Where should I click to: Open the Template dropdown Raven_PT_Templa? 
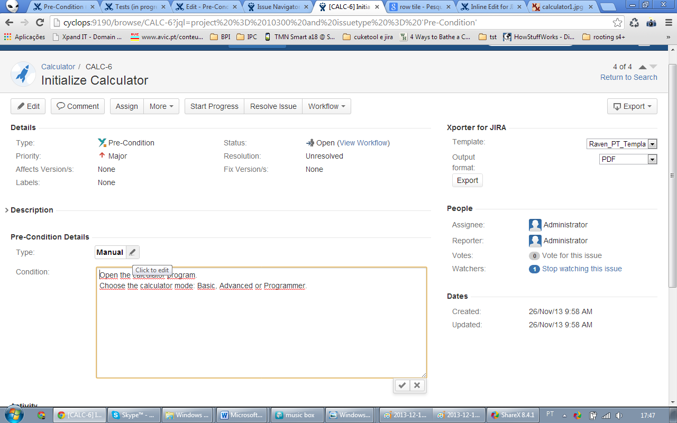621,144
